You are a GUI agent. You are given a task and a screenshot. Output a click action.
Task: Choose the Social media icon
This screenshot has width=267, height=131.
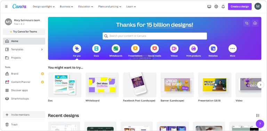155,49
